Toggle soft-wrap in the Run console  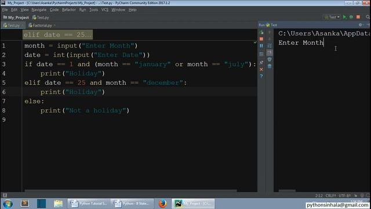coord(269,46)
